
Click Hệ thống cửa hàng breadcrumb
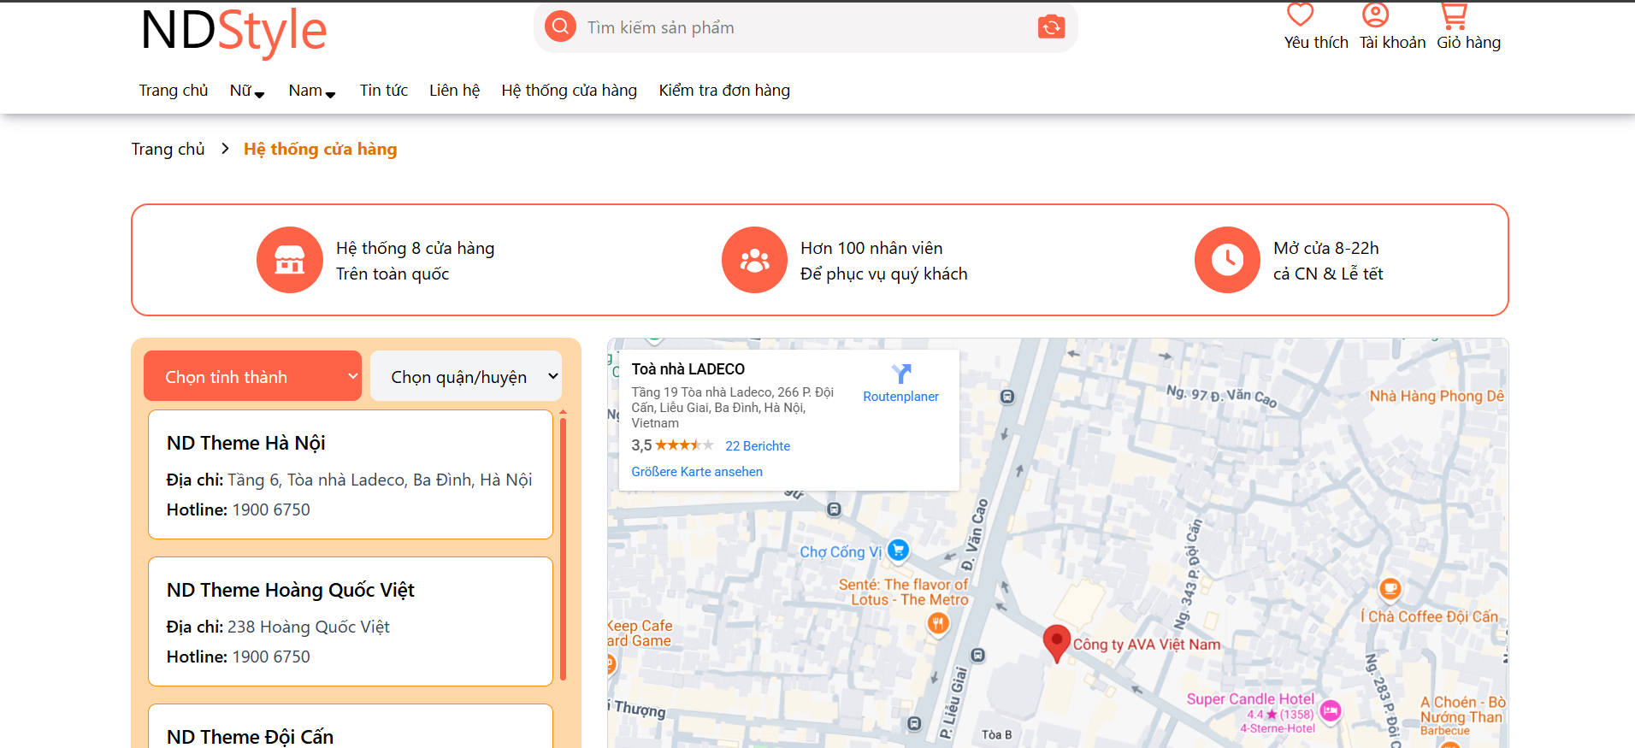321,149
